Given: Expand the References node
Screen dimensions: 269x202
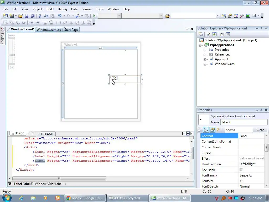Looking at the screenshot, I should coord(205,55).
